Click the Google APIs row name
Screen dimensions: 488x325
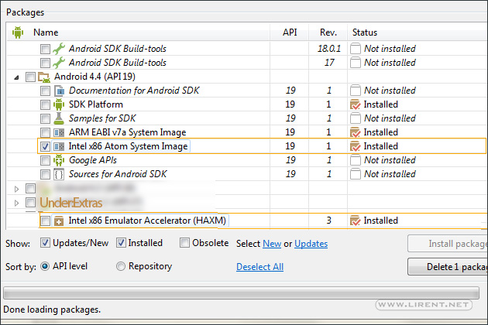tap(93, 160)
